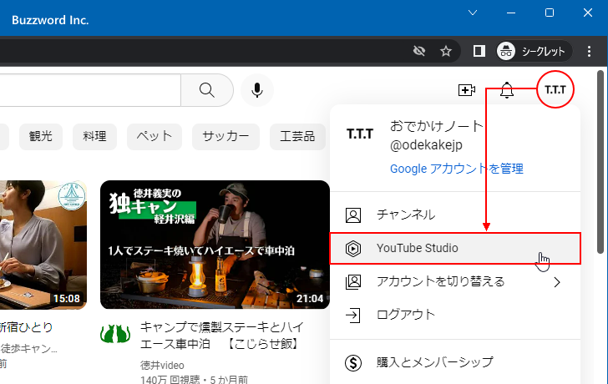Select the ペット filter chip

pos(155,136)
